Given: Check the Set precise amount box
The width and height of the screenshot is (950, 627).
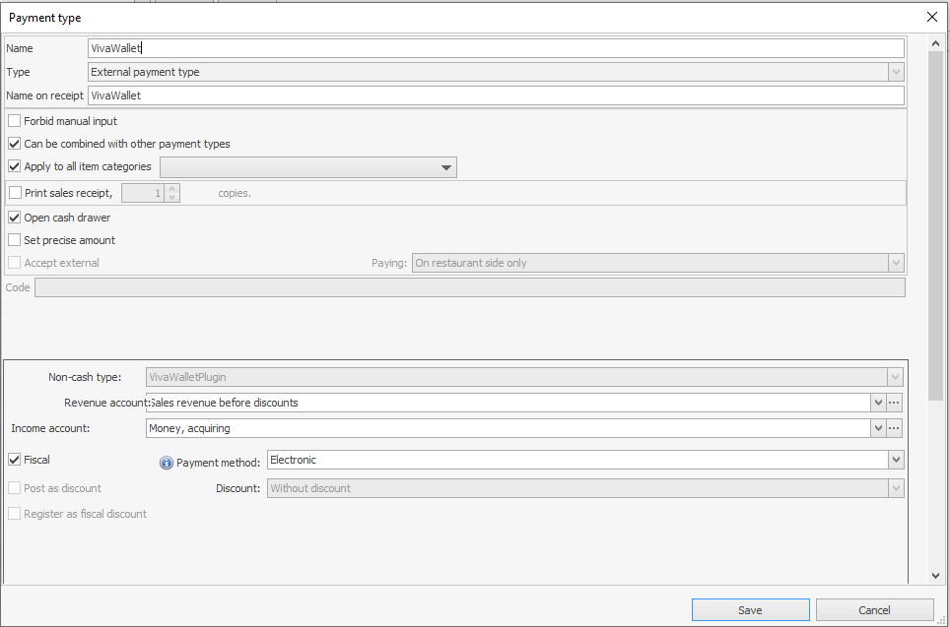Looking at the screenshot, I should pyautogui.click(x=15, y=240).
